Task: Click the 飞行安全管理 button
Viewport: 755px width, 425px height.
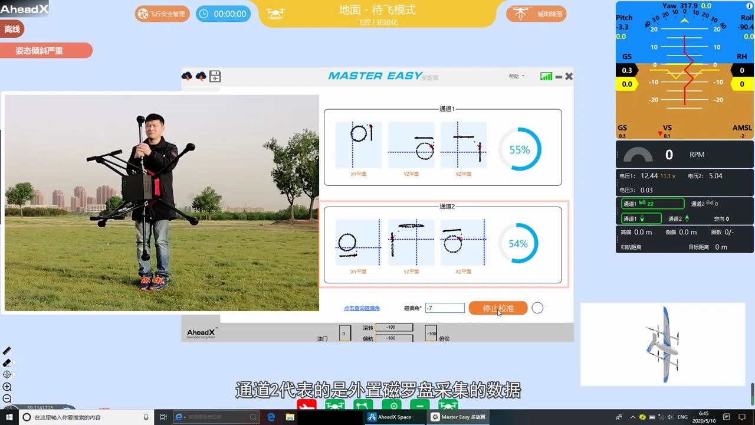Action: 162,14
